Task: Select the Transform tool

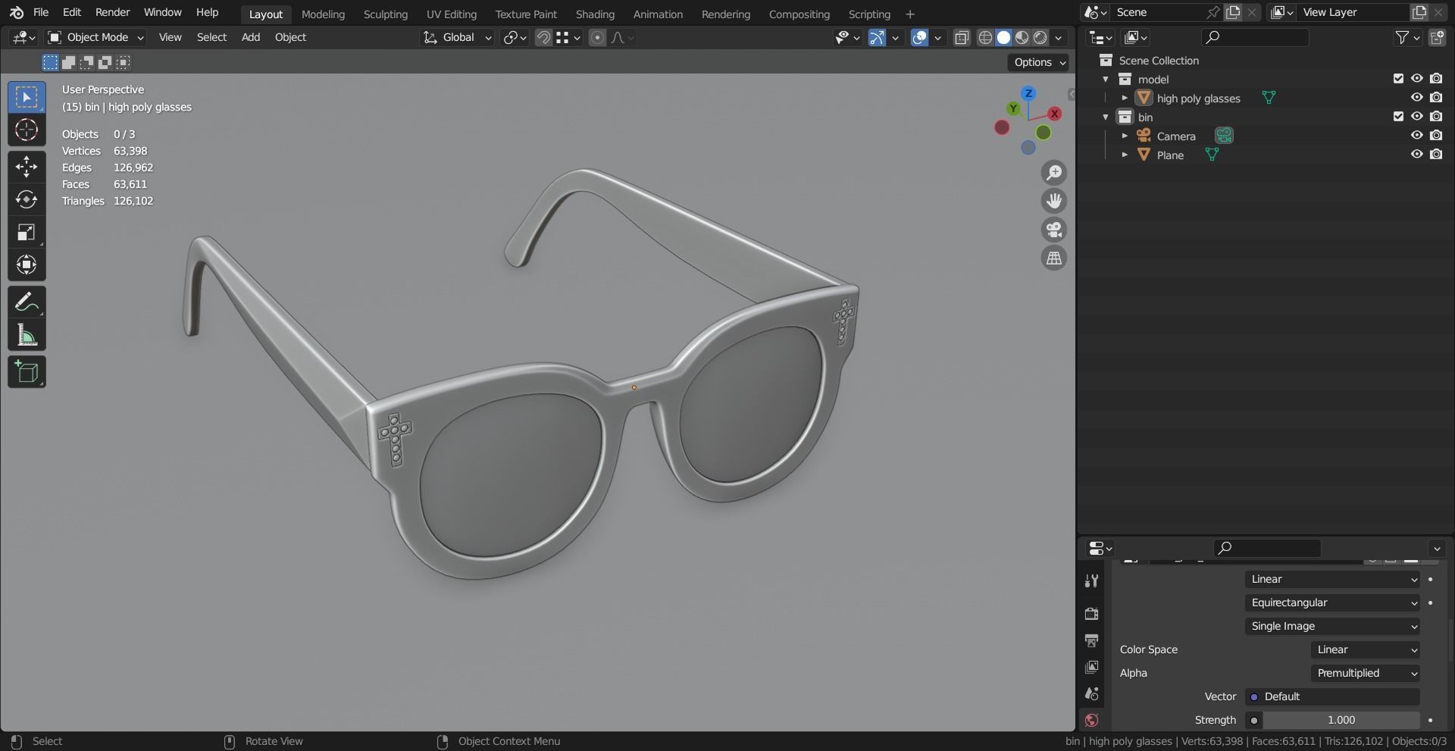Action: pyautogui.click(x=27, y=264)
